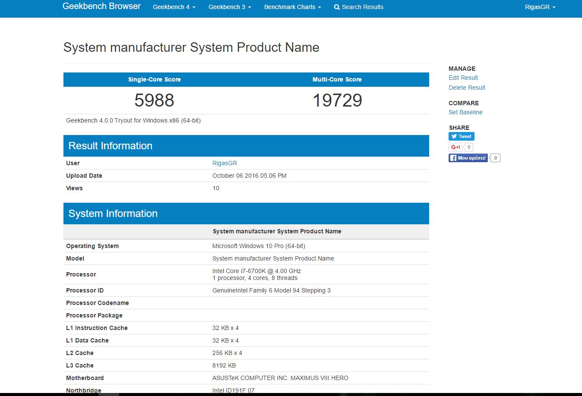Click the MANAGE sidebar heading
Viewport: 582px width, 396px height.
coord(462,69)
